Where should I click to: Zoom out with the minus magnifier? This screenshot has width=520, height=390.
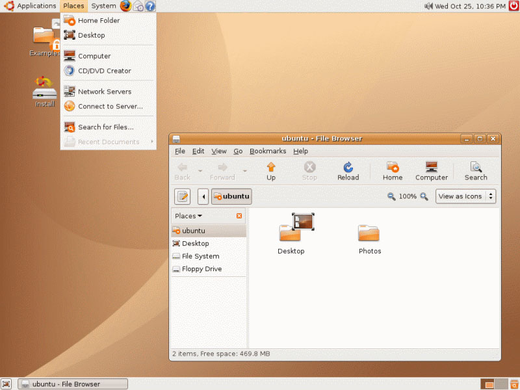pos(391,196)
